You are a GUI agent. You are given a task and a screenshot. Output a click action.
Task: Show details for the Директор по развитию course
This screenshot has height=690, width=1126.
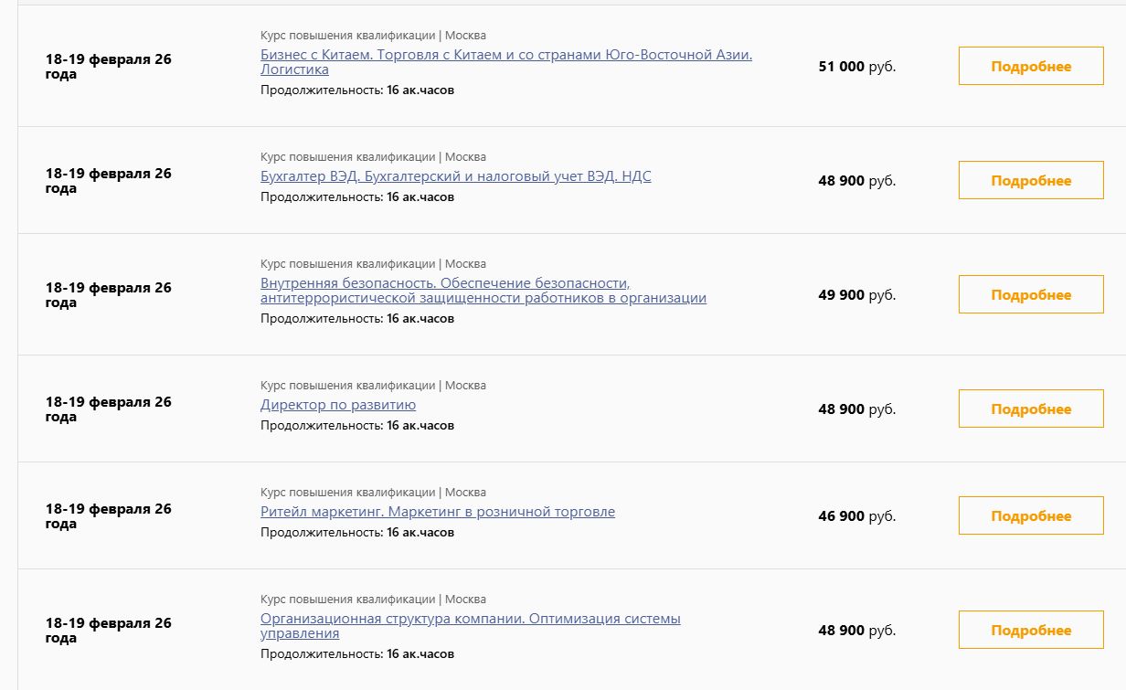pyautogui.click(x=1030, y=409)
